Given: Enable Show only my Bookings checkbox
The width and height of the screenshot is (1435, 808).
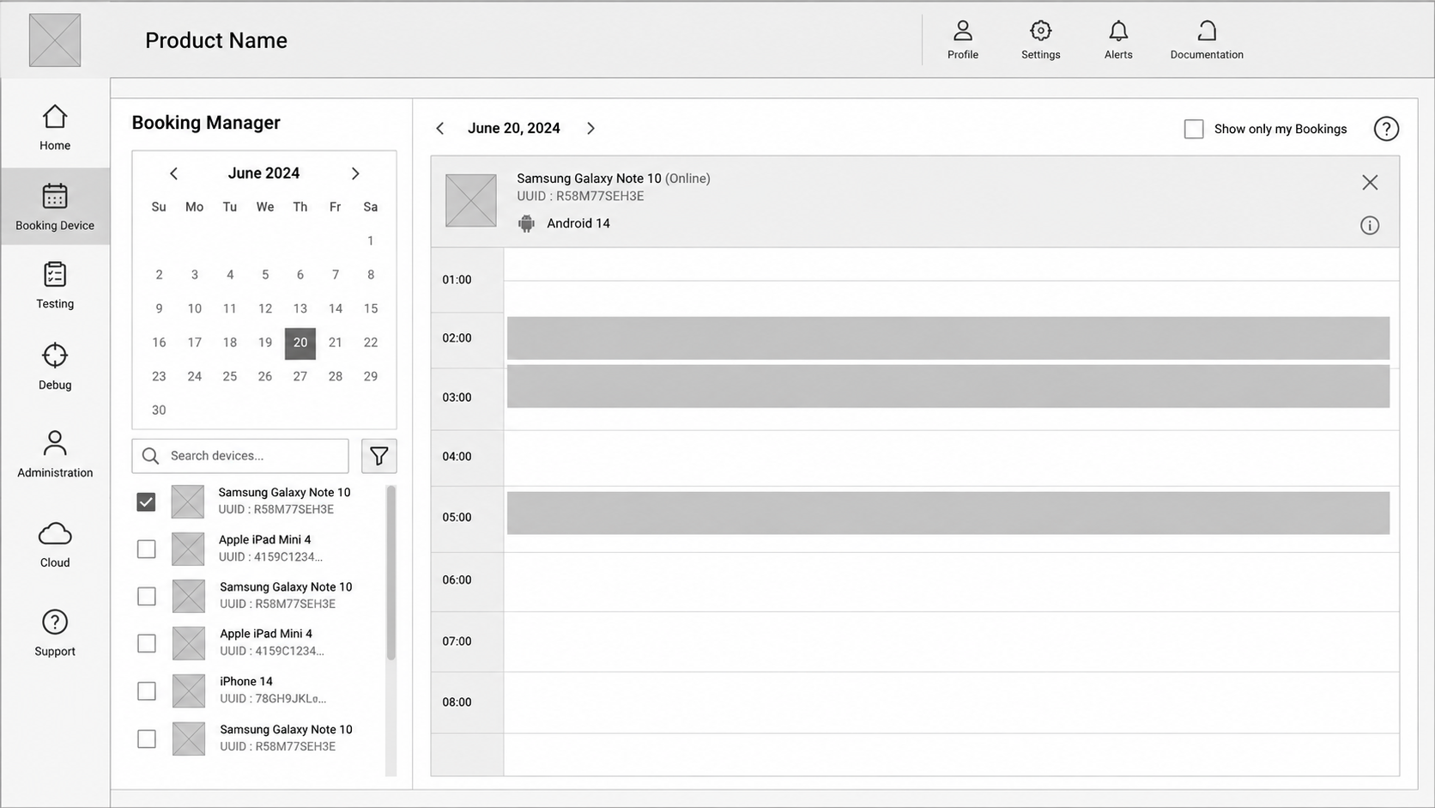Looking at the screenshot, I should pos(1194,129).
